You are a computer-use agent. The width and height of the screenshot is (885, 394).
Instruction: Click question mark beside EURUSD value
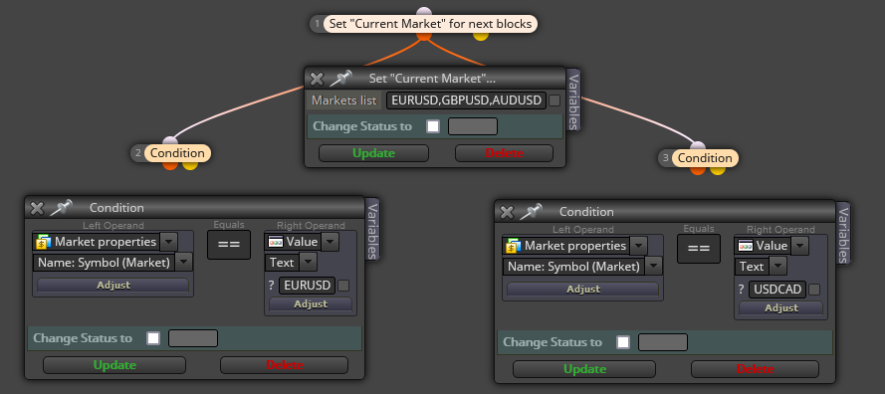[271, 286]
